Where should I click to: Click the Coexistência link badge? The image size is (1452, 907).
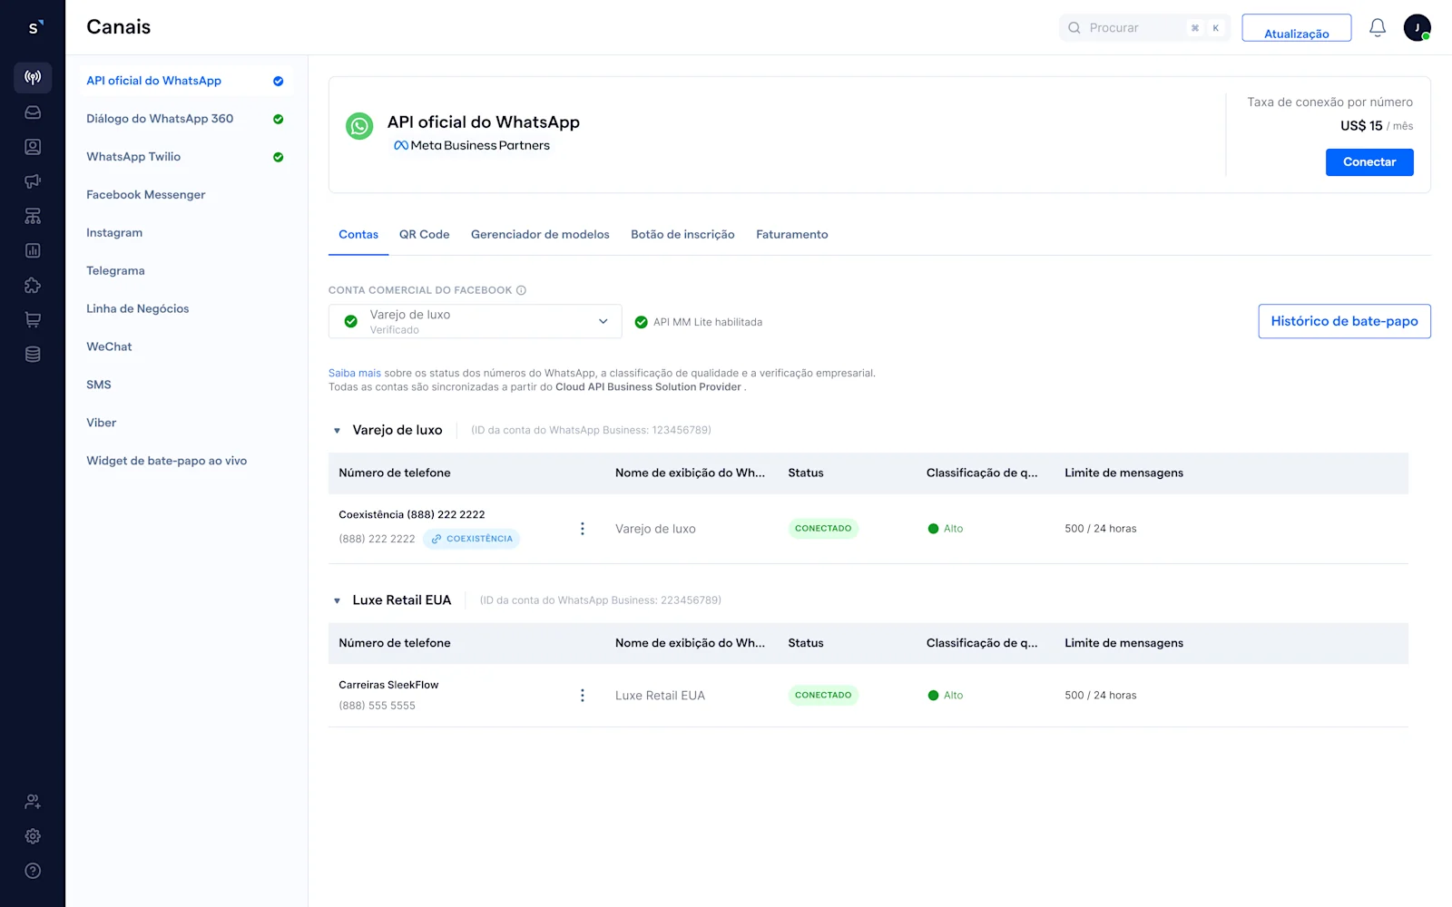point(471,539)
